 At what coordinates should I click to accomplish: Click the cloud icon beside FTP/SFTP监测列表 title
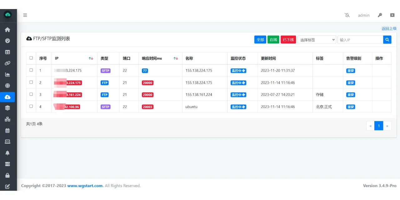(x=29, y=39)
